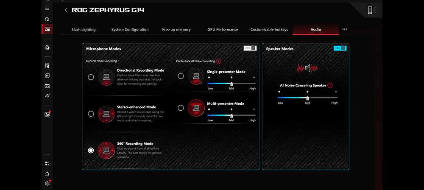Select Single-presenter Mode radio button
The image size is (424, 190).
point(181,76)
